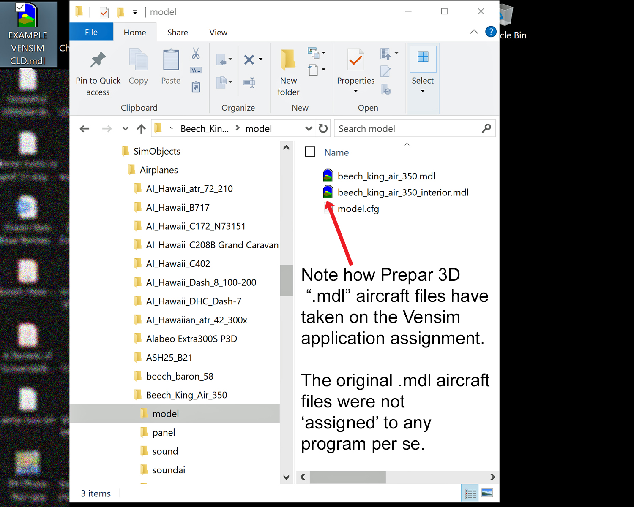Select the Beech_King_Air_350 folder
Screen dimensions: 634x507
coord(181,395)
